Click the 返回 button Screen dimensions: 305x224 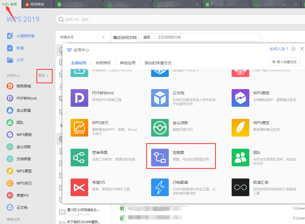[147, 37]
